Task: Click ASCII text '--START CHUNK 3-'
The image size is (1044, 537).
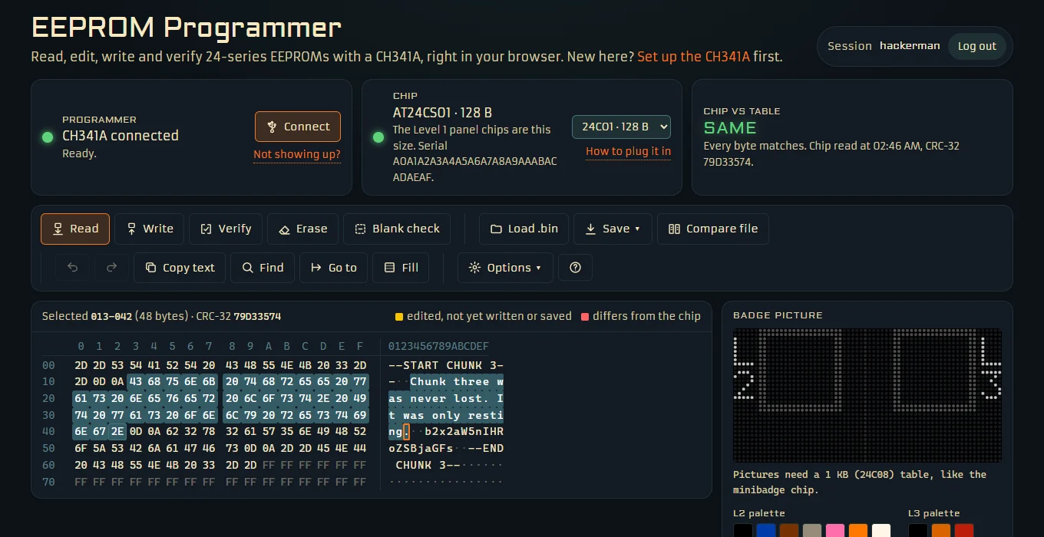Action: (446, 365)
